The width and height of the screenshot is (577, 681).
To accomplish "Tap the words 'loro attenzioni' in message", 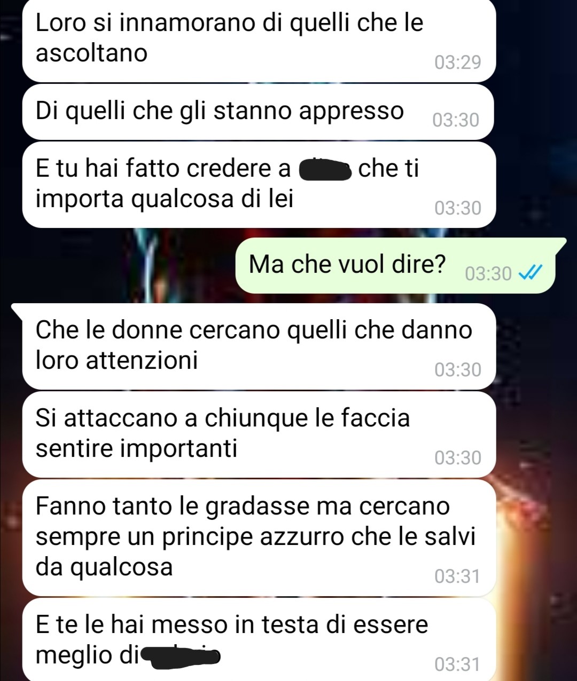I will coord(116,360).
